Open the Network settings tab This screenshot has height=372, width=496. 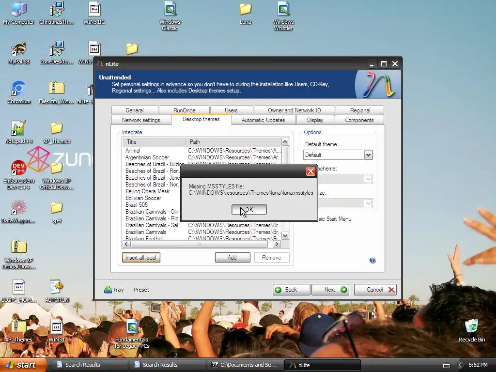(x=141, y=120)
